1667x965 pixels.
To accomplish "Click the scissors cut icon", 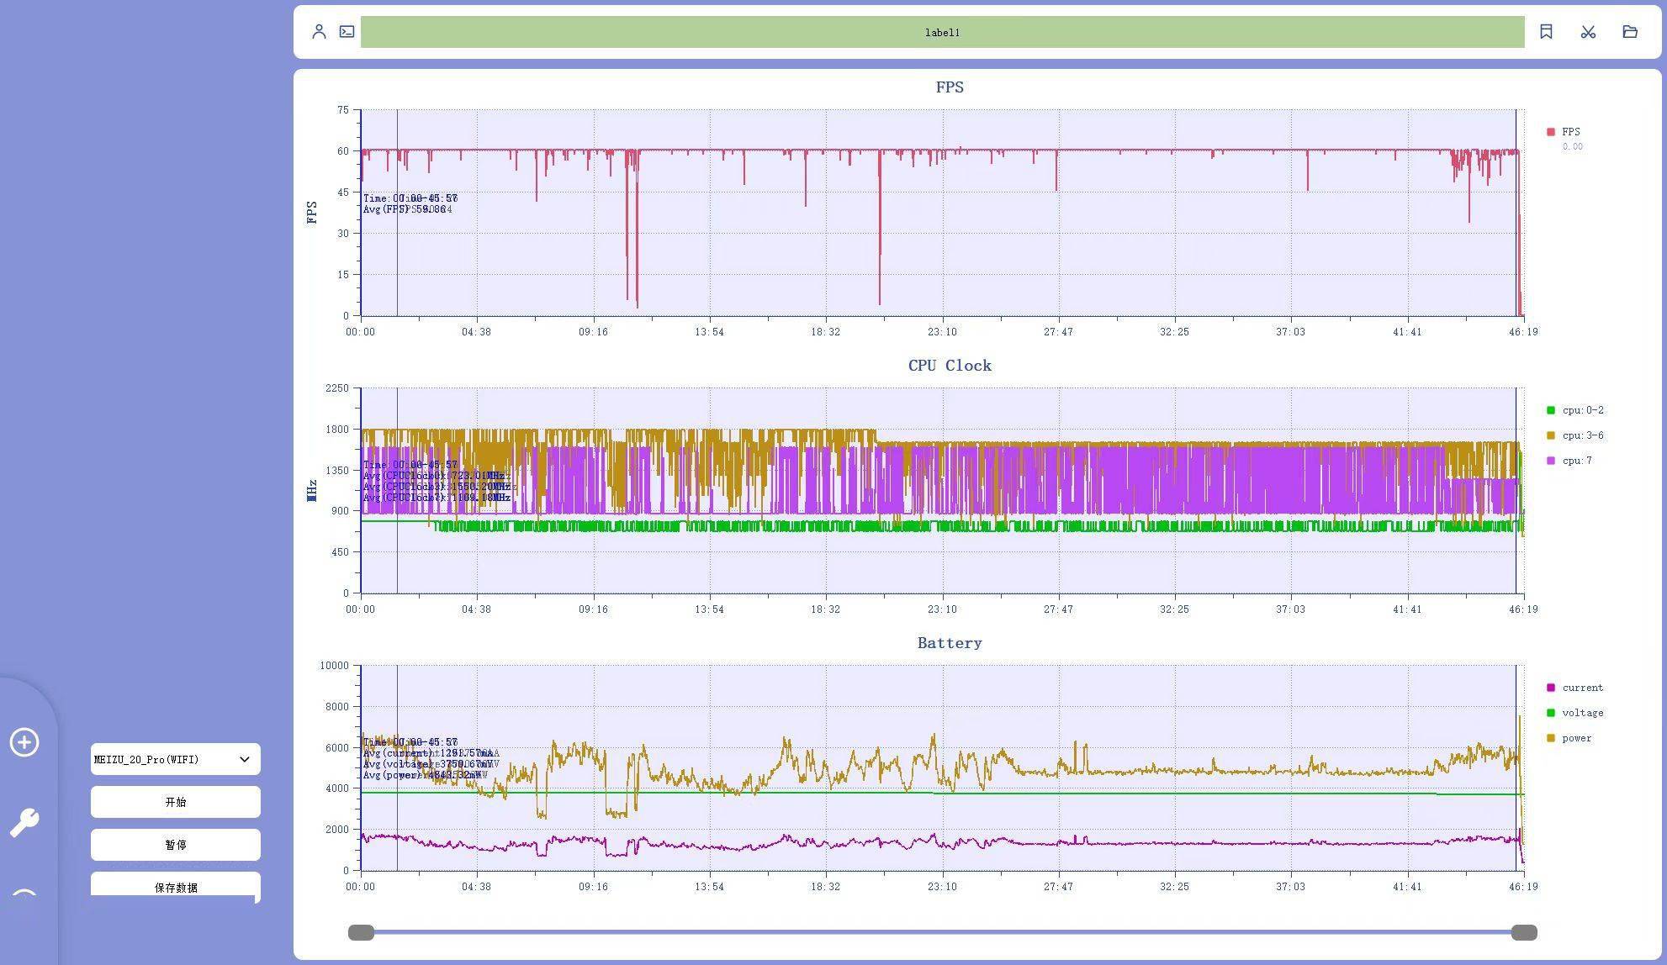I will tap(1588, 32).
